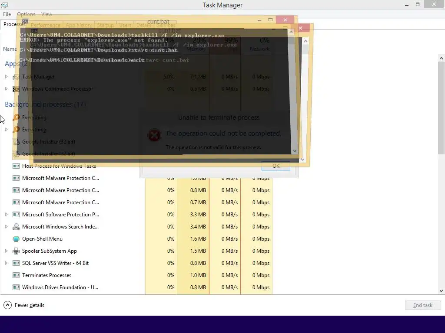Select Open-Shell Menu process row
This screenshot has height=333, width=445.
pyautogui.click(x=136, y=239)
